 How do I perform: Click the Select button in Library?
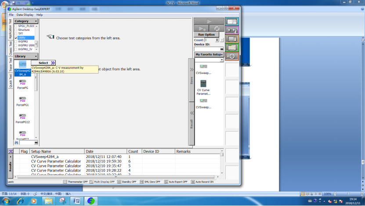pyautogui.click(x=43, y=63)
